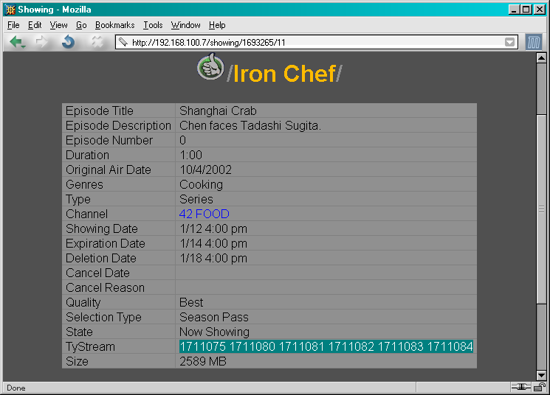Viewport: 550px width, 395px height.
Task: Click the Forward navigation arrow
Action: click(x=42, y=42)
